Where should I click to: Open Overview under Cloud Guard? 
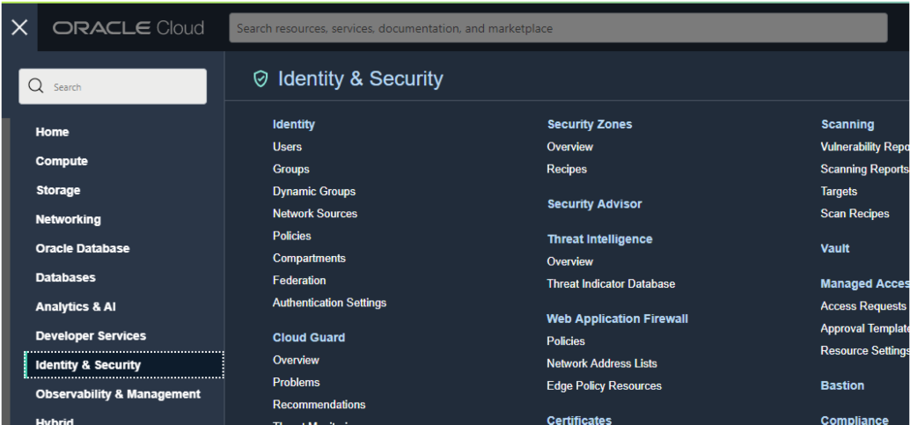[x=296, y=360]
